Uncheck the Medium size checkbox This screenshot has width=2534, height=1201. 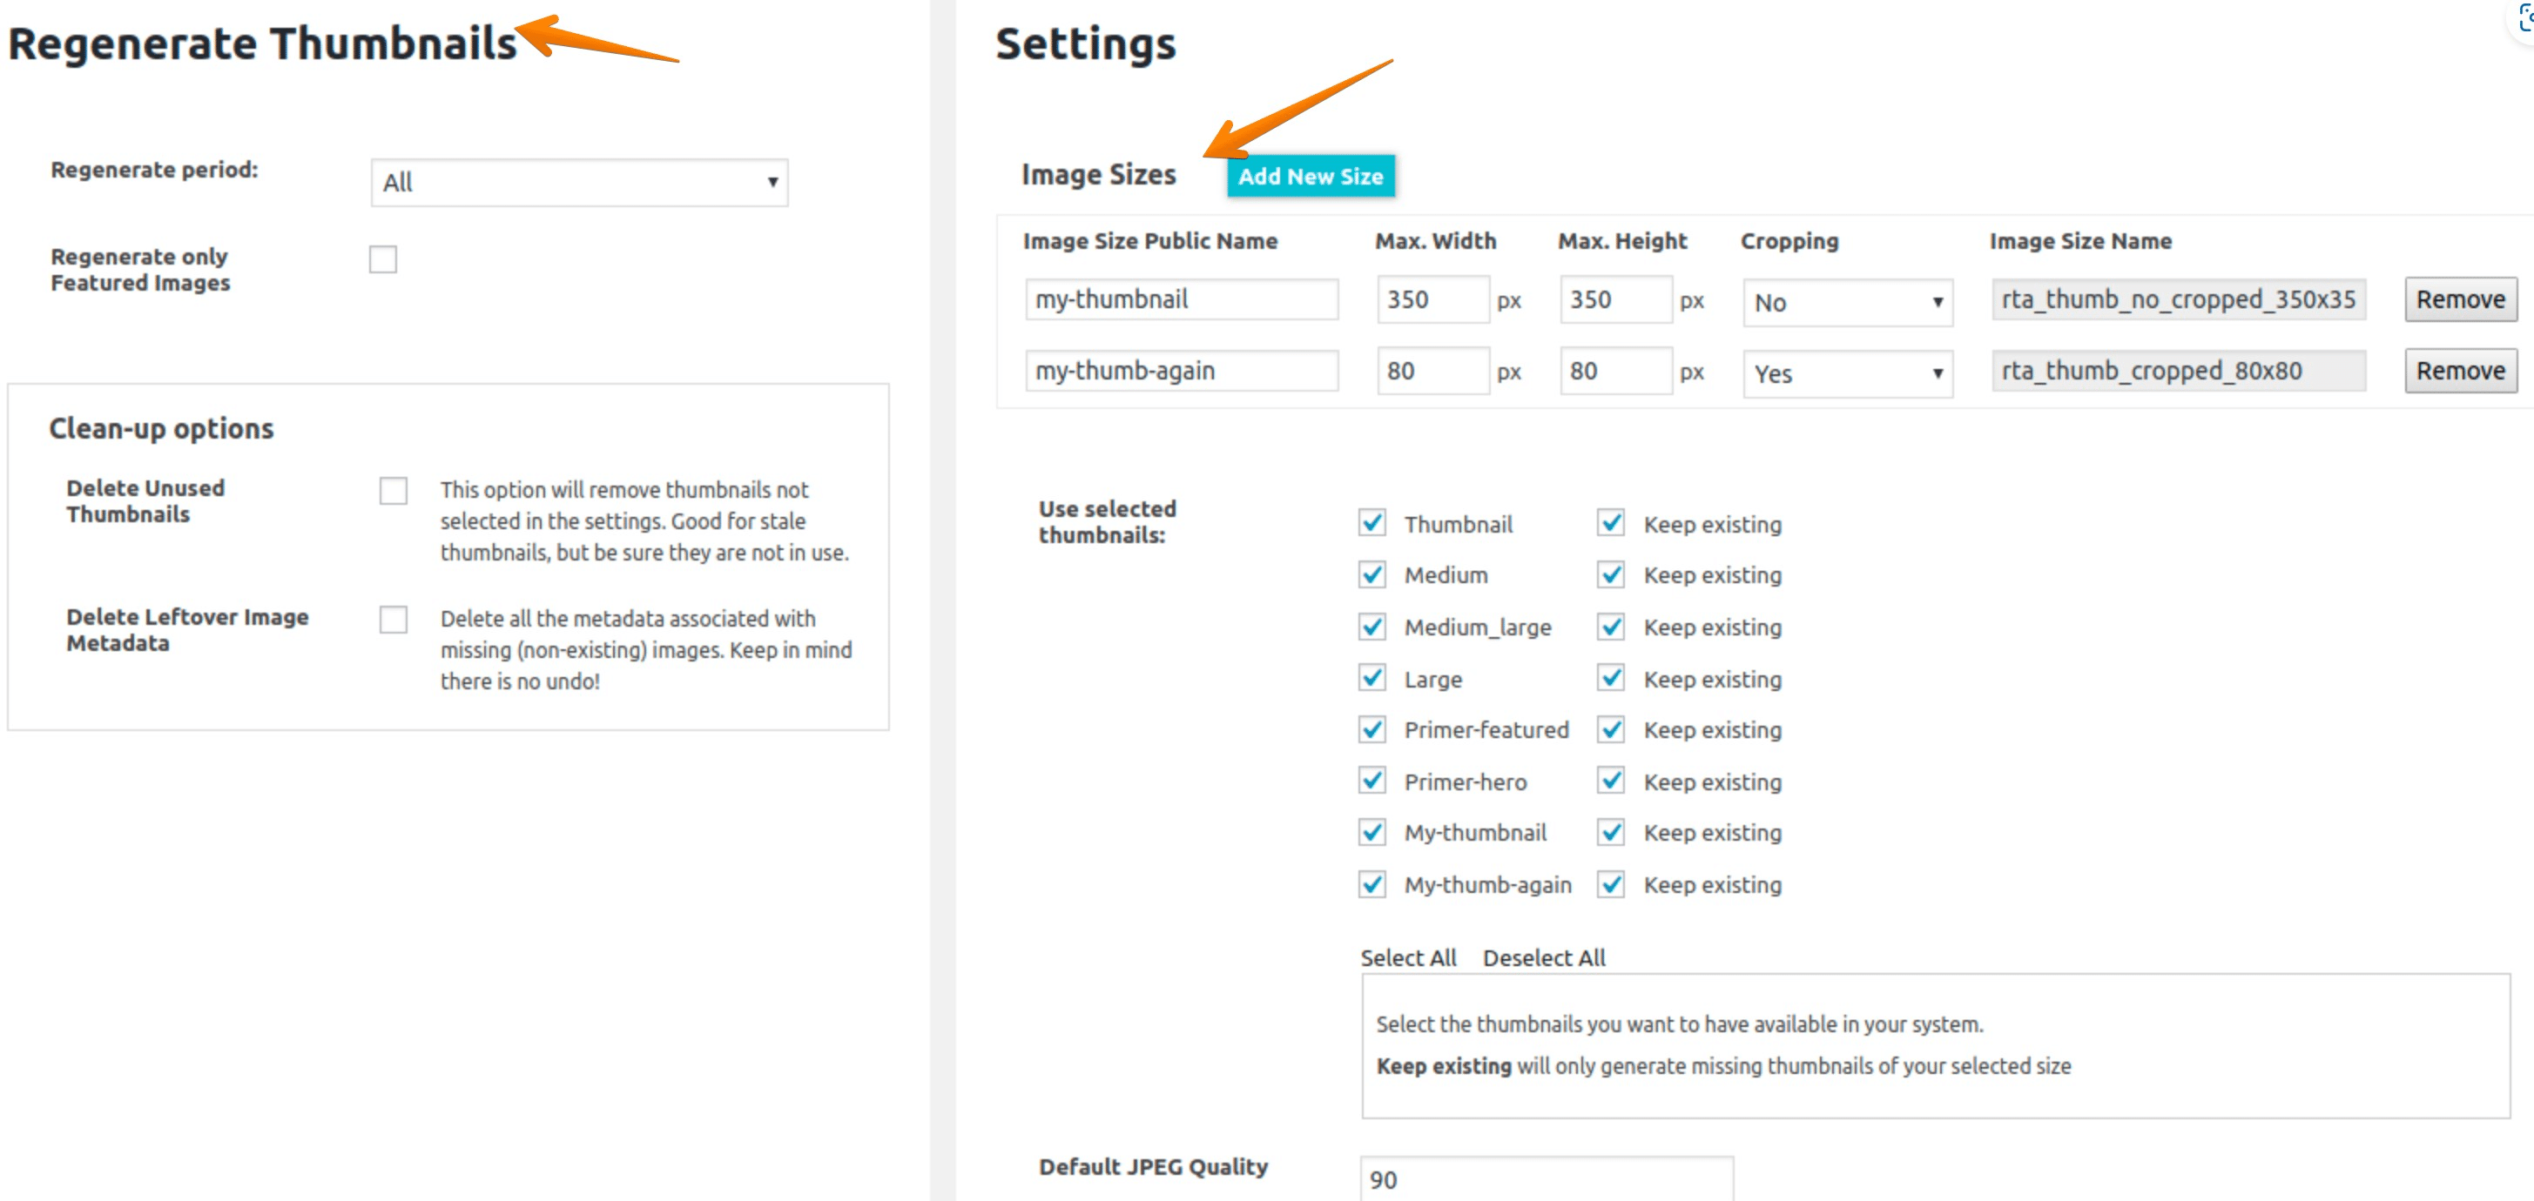[1372, 574]
